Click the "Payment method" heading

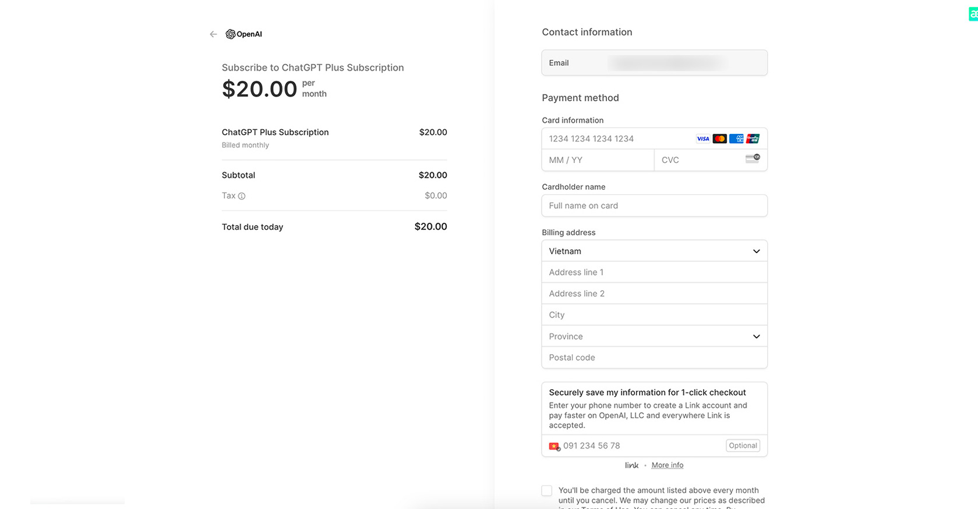[x=580, y=98]
